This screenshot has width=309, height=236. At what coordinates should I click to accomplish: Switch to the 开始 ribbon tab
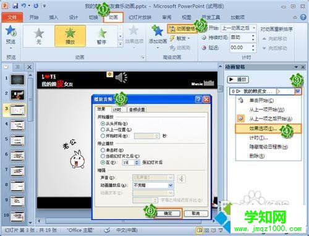pyautogui.click(x=34, y=17)
